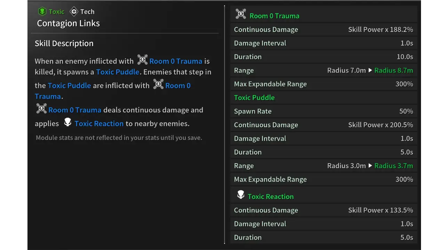Toggle the Room 0 Trauma section header
The width and height of the screenshot is (445, 250).
(274, 16)
